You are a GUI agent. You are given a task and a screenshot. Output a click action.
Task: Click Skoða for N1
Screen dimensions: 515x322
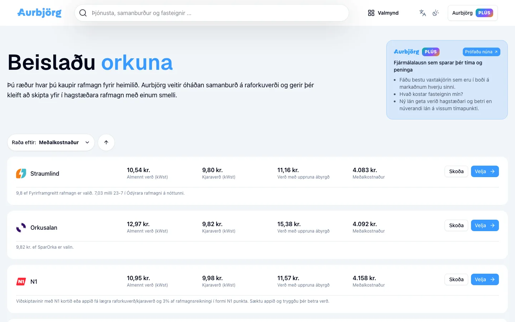click(456, 279)
